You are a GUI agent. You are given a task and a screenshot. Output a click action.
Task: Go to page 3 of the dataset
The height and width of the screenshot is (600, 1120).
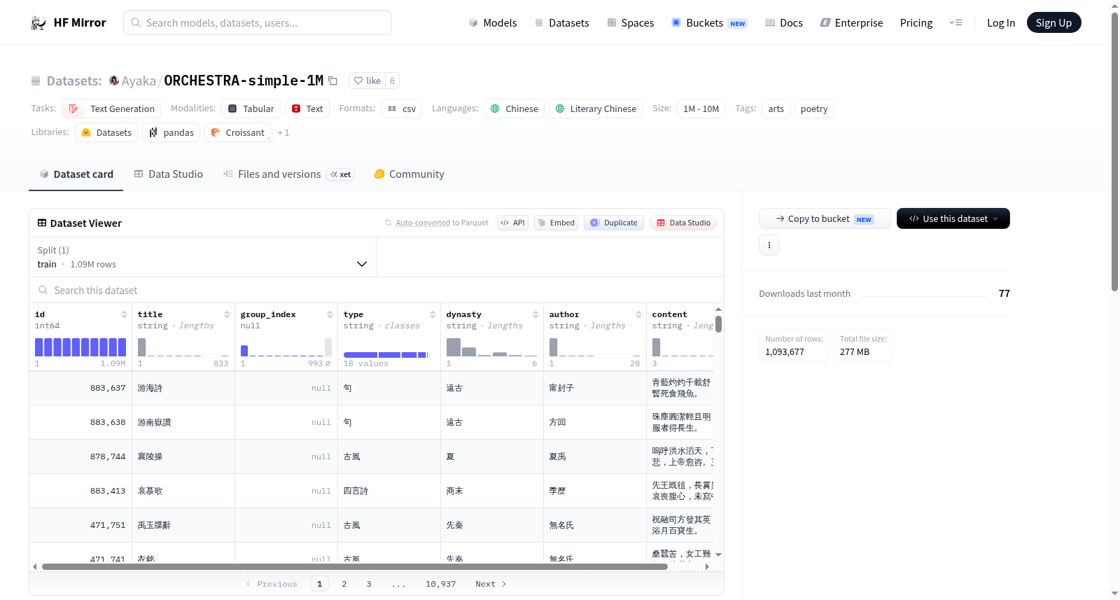point(369,584)
